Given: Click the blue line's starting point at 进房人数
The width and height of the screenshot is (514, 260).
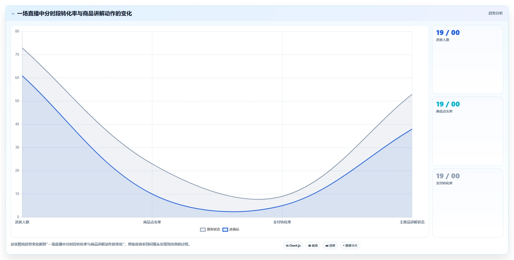Looking at the screenshot, I should [x=22, y=76].
